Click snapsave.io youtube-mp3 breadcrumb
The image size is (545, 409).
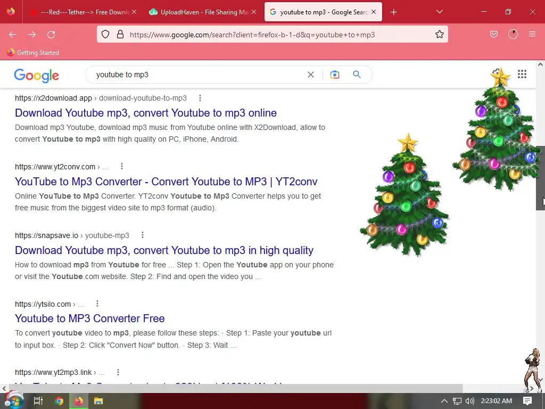[x=72, y=235]
